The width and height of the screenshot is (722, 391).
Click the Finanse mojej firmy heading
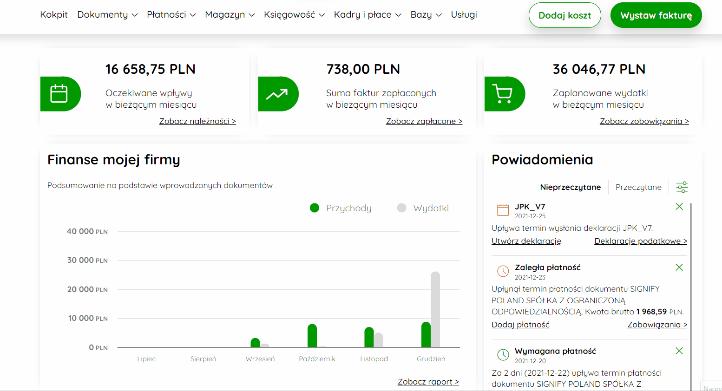114,160
